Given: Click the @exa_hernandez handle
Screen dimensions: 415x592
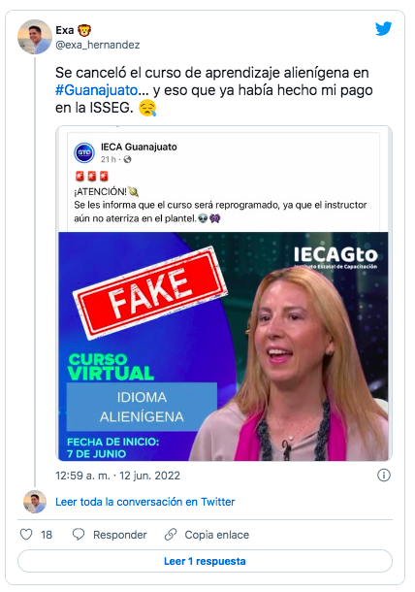Looking at the screenshot, I should click(x=98, y=45).
